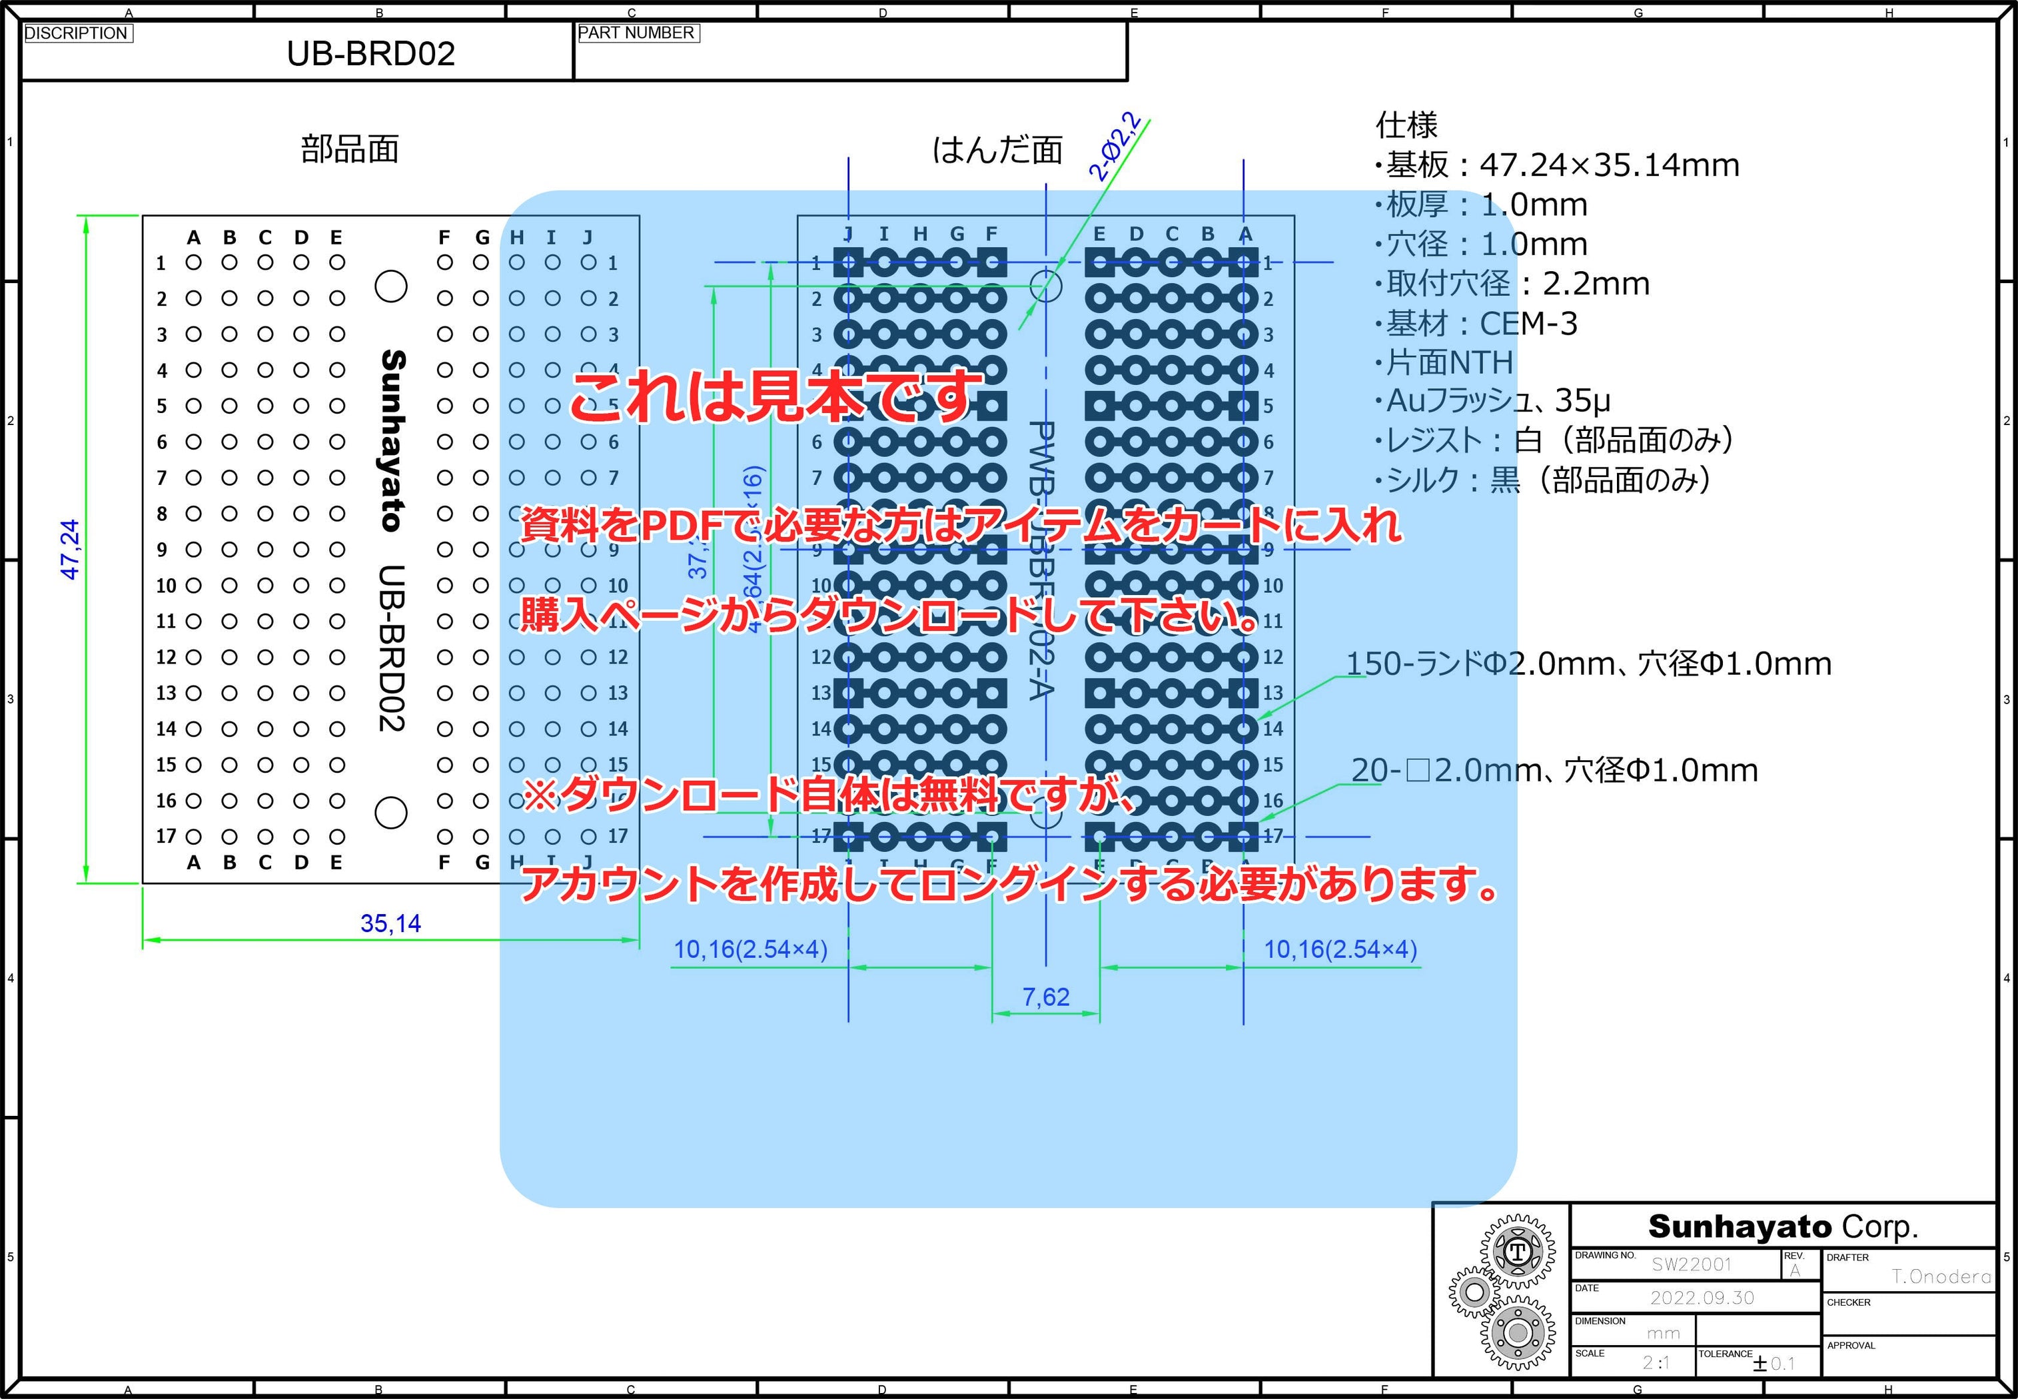This screenshot has width=2018, height=1399.
Task: Select the シルク：黒 spec line
Action: point(1543,480)
